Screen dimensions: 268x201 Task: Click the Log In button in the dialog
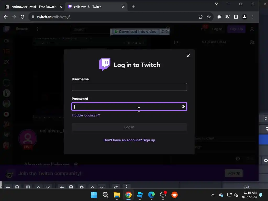(129, 127)
